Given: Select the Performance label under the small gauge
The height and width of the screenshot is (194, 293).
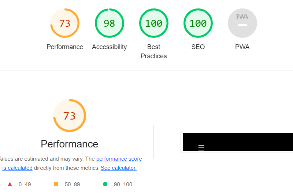Looking at the screenshot, I should (x=65, y=47).
